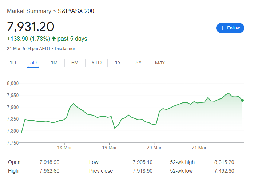Click the 7,900 y-axis label
The image size is (262, 177).
(13, 107)
